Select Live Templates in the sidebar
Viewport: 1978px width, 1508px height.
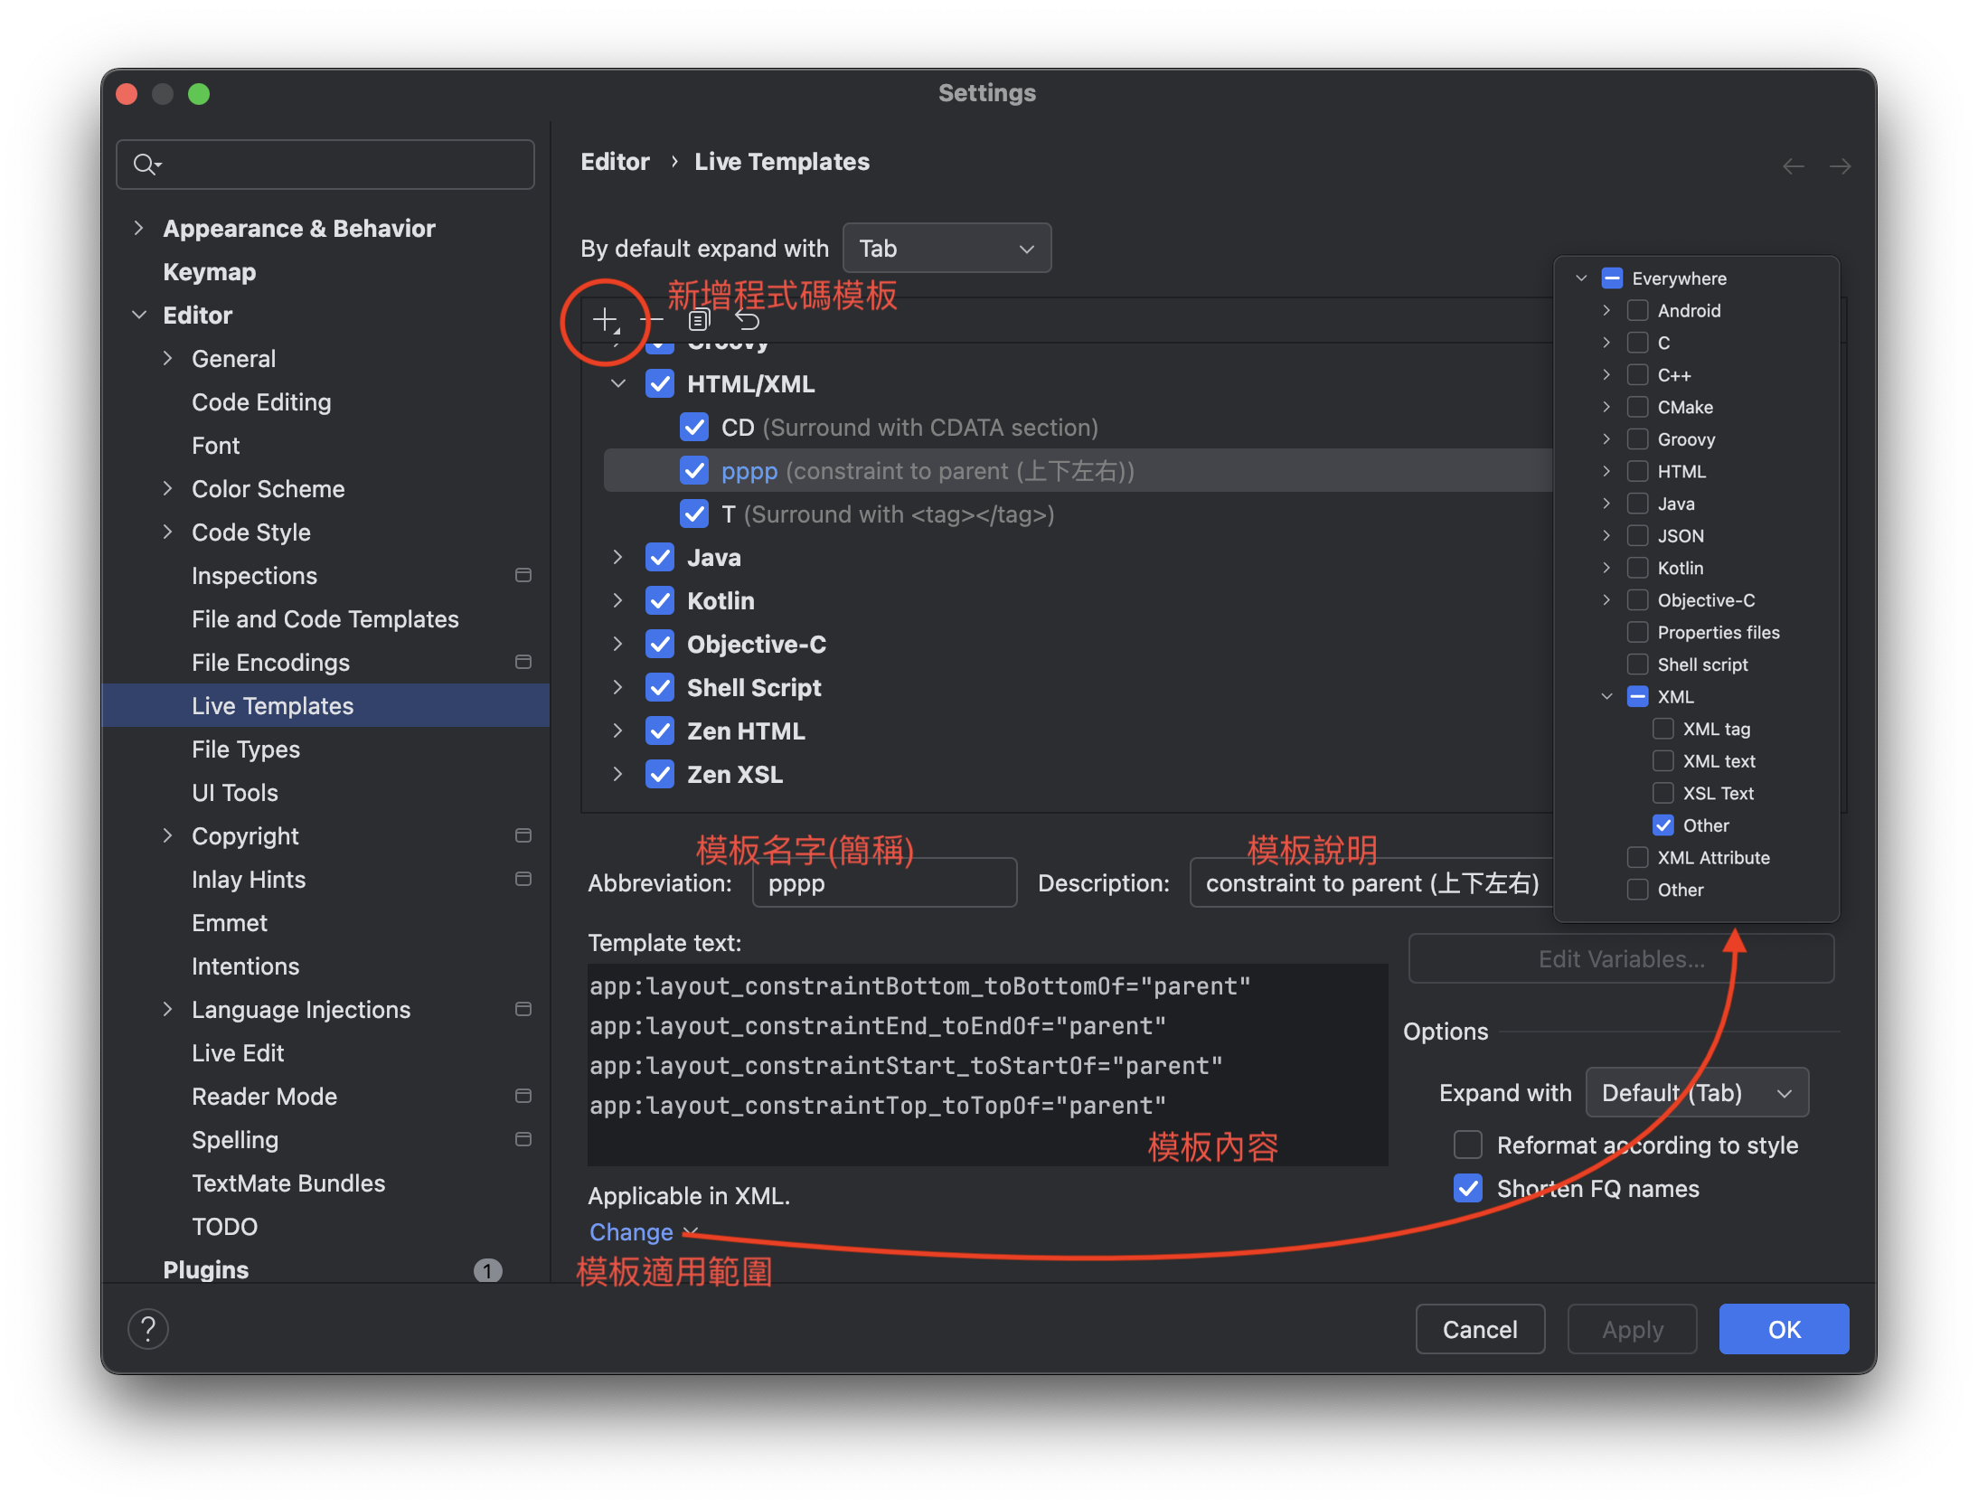[x=272, y=705]
